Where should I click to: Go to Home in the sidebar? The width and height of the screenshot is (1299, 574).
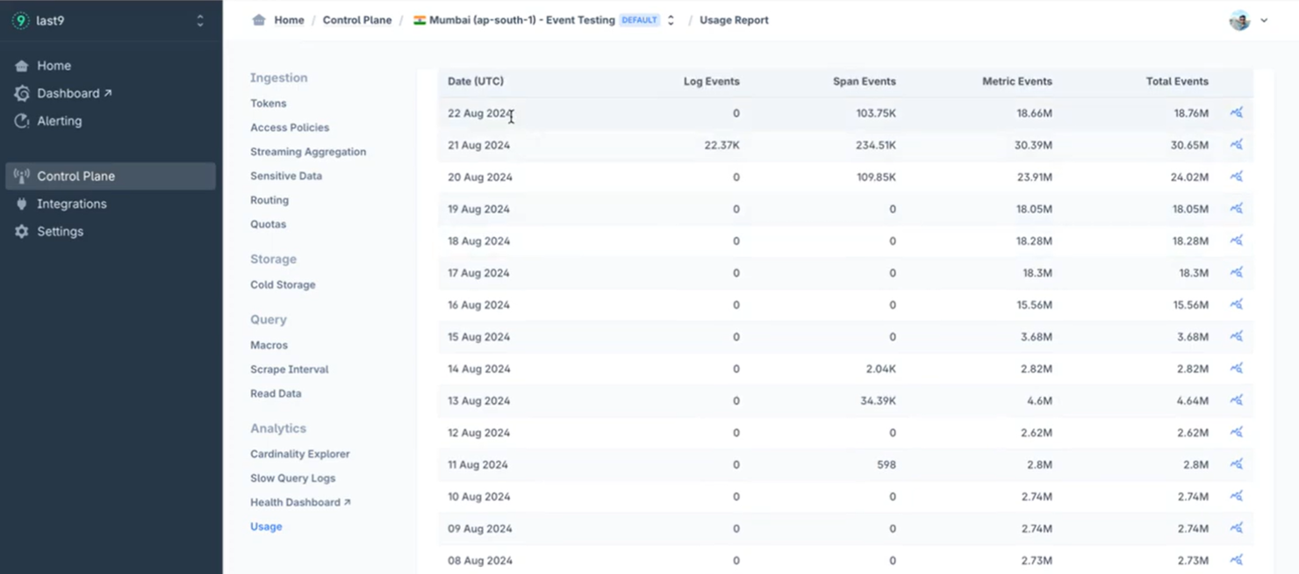54,66
